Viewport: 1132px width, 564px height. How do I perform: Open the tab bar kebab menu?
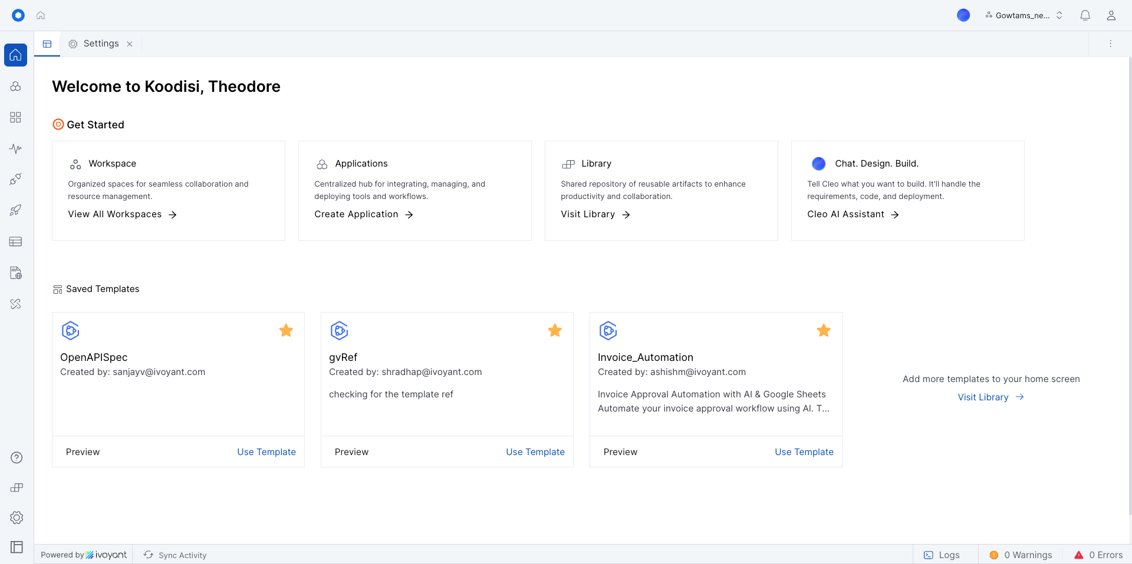pyautogui.click(x=1110, y=44)
